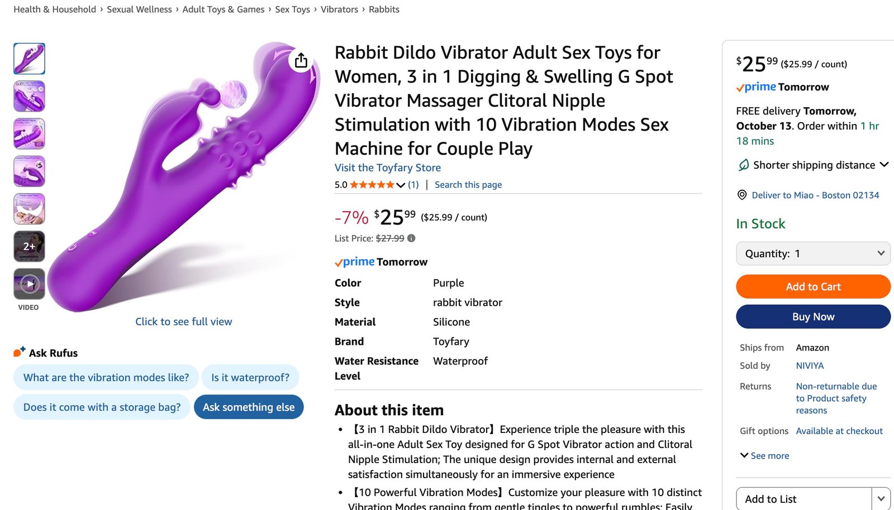Select the first product thumbnail image
The image size is (894, 510).
click(x=29, y=59)
